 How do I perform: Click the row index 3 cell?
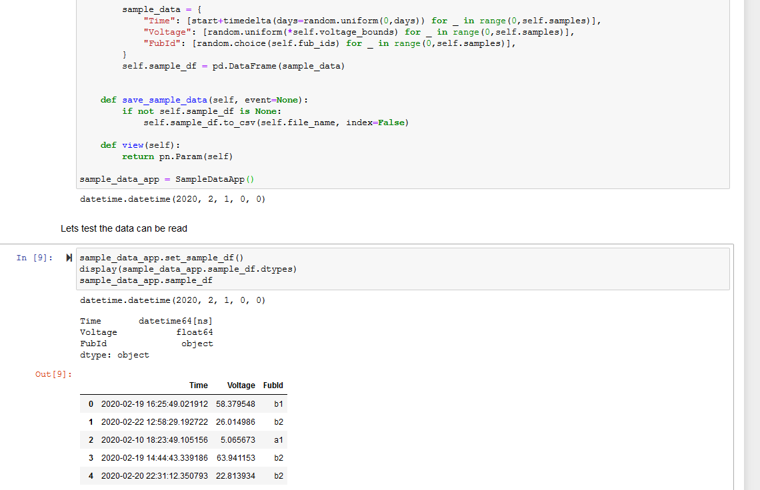point(91,457)
